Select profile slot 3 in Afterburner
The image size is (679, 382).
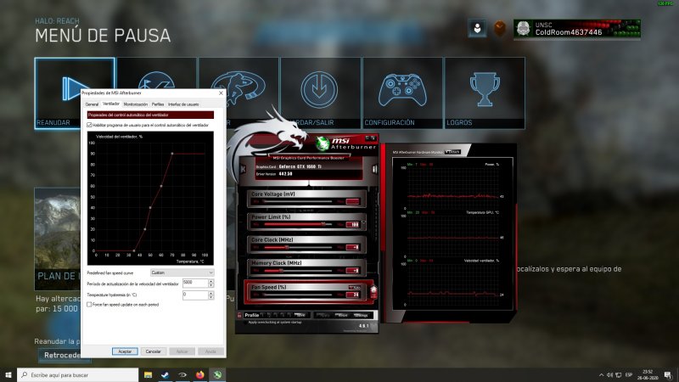[x=276, y=315]
